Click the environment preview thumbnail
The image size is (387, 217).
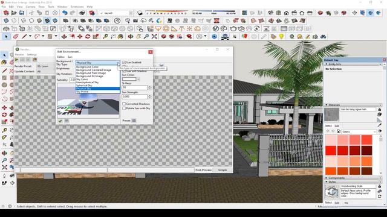point(88,100)
